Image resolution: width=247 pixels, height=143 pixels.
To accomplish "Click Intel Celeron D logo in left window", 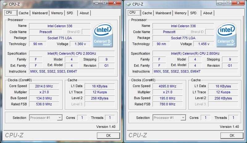I will [x=103, y=35].
